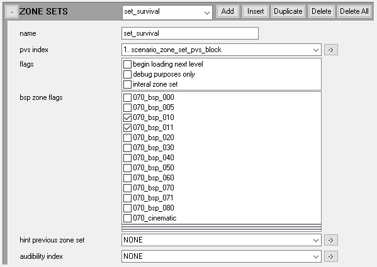This screenshot has height=267, width=377.
Task: Uncheck 070_bsp_011 zone flag
Action: tap(127, 128)
